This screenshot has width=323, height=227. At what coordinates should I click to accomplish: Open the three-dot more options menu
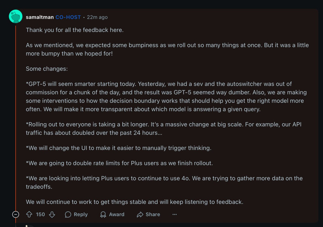pyautogui.click(x=174, y=215)
